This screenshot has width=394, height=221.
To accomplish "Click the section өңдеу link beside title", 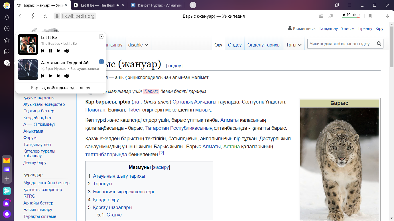I will pyautogui.click(x=175, y=66).
